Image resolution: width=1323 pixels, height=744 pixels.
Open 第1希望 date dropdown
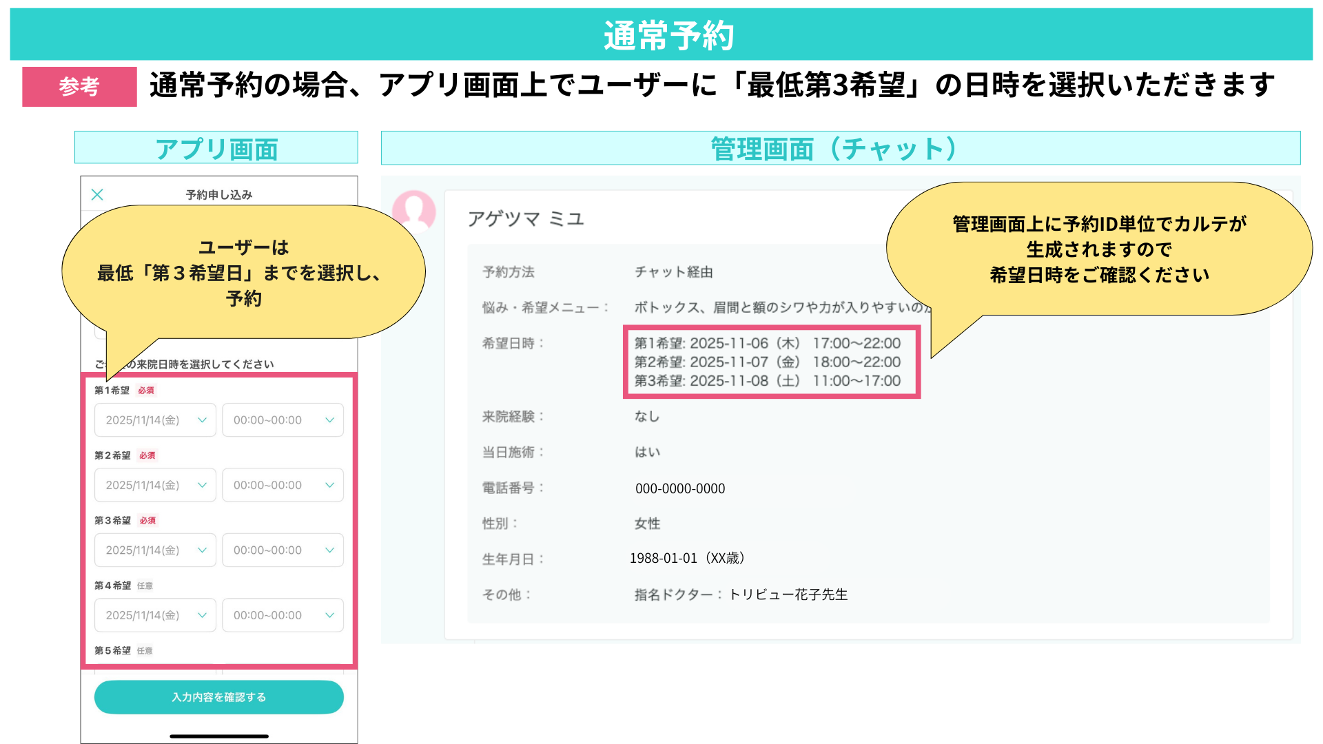155,420
